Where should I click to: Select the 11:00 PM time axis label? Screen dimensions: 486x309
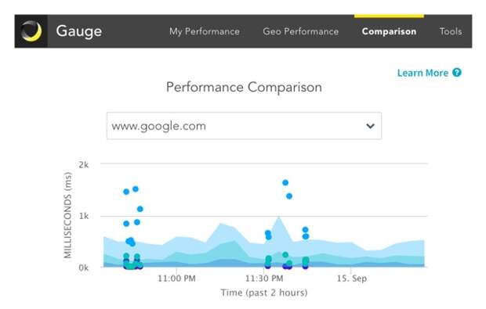point(176,278)
